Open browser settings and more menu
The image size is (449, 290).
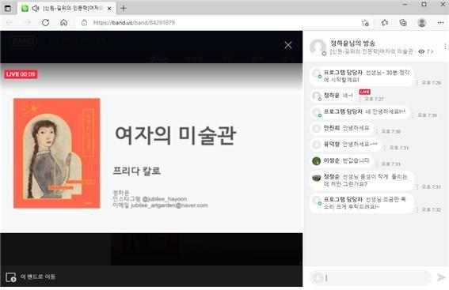(441, 23)
